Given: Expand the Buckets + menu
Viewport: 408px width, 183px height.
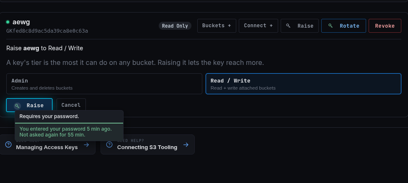Looking at the screenshot, I should click(x=217, y=26).
